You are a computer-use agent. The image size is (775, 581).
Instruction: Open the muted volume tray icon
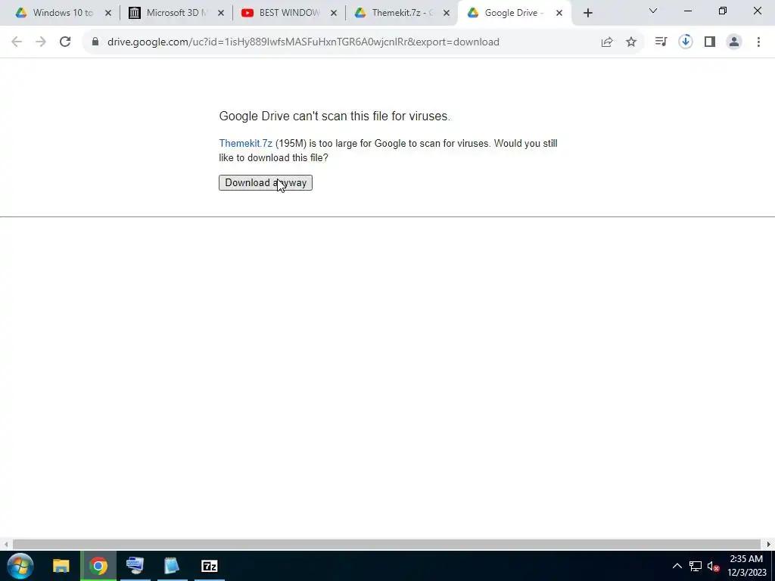point(713,566)
